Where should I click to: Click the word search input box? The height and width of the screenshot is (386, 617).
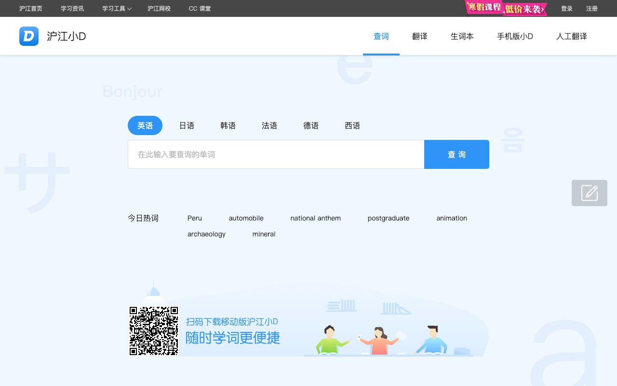(x=276, y=154)
